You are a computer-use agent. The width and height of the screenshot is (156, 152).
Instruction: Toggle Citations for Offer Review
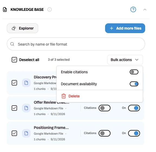105,108
